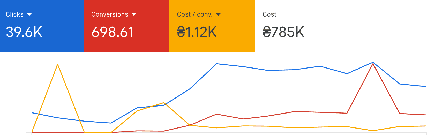Click the red conversions spike on chart
This screenshot has width=427, height=136.
[373, 64]
